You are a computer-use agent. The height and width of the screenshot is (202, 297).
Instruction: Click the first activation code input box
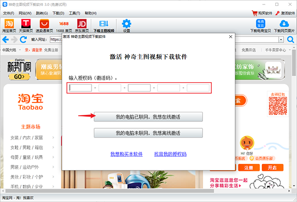81,88
